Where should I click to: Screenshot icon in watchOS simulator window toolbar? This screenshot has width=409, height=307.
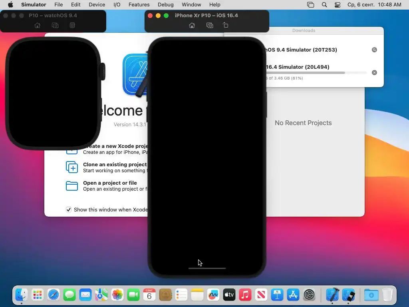point(55,25)
